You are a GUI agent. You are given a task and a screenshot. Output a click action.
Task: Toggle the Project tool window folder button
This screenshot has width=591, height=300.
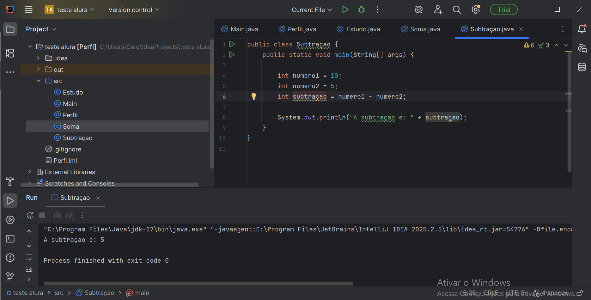[x=10, y=29]
